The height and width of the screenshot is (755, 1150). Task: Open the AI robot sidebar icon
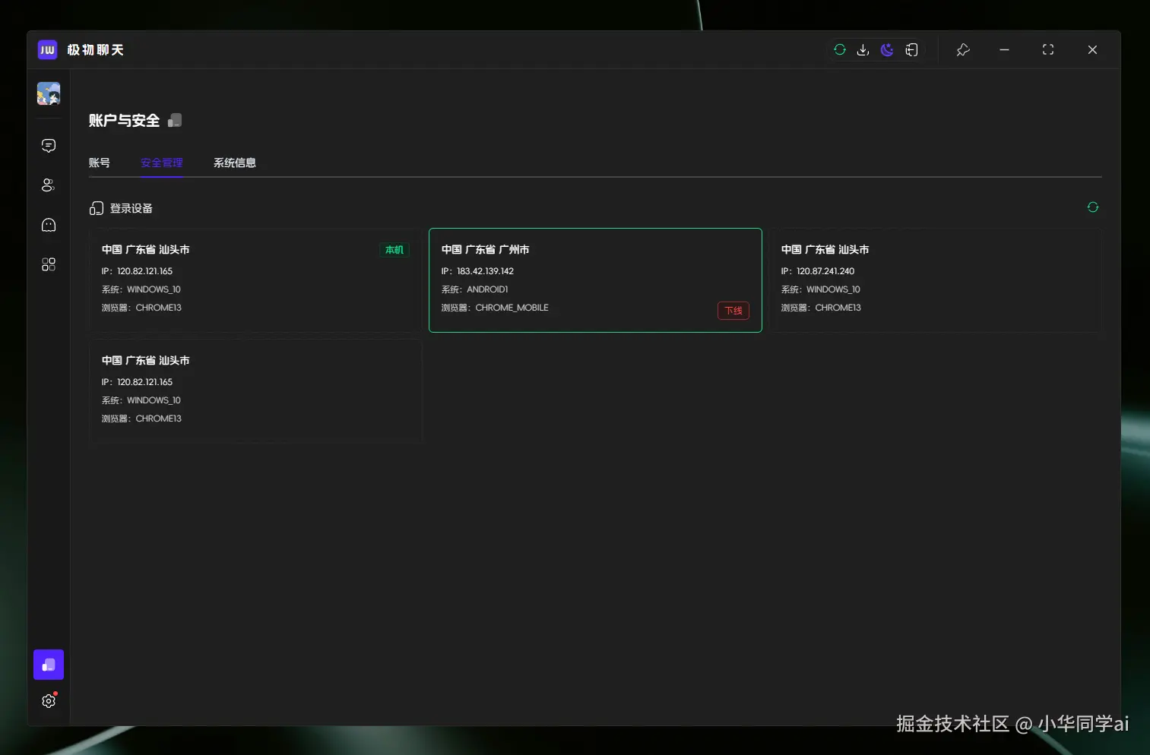(49, 225)
